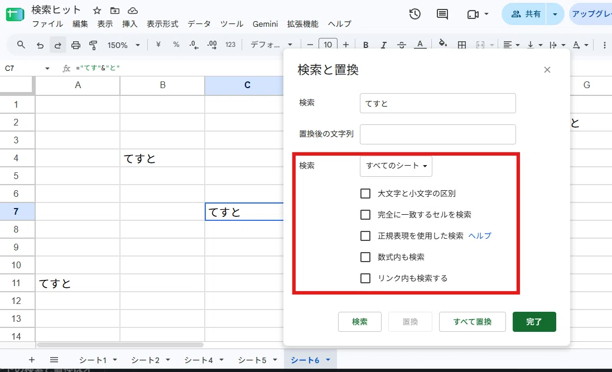Check search within formulas option

point(365,257)
